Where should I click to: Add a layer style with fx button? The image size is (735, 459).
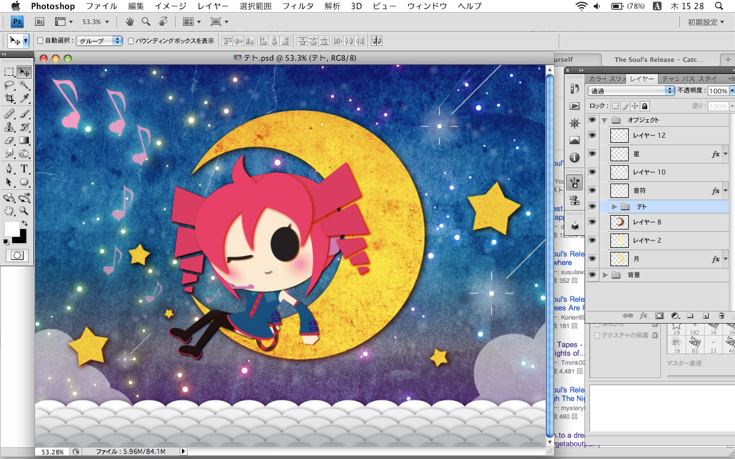[644, 316]
